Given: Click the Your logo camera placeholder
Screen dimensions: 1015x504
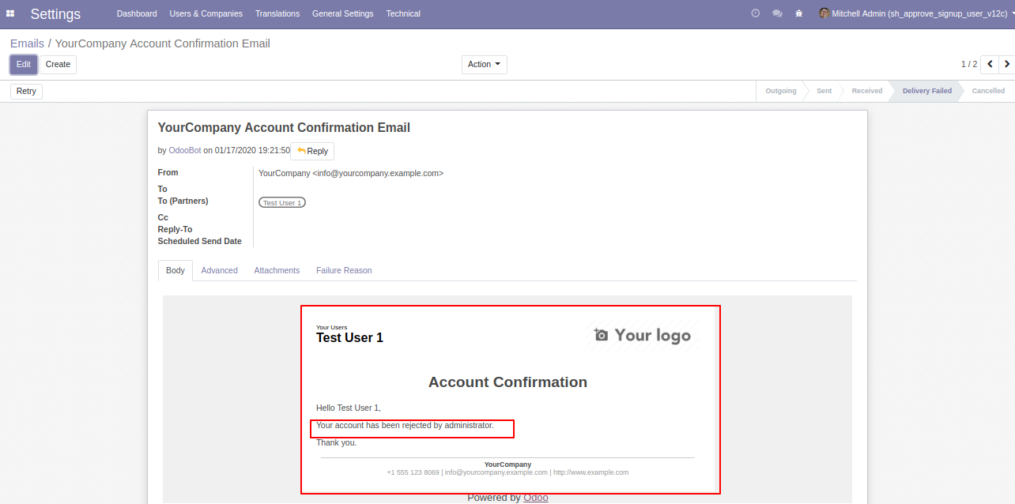Looking at the screenshot, I should [x=643, y=336].
